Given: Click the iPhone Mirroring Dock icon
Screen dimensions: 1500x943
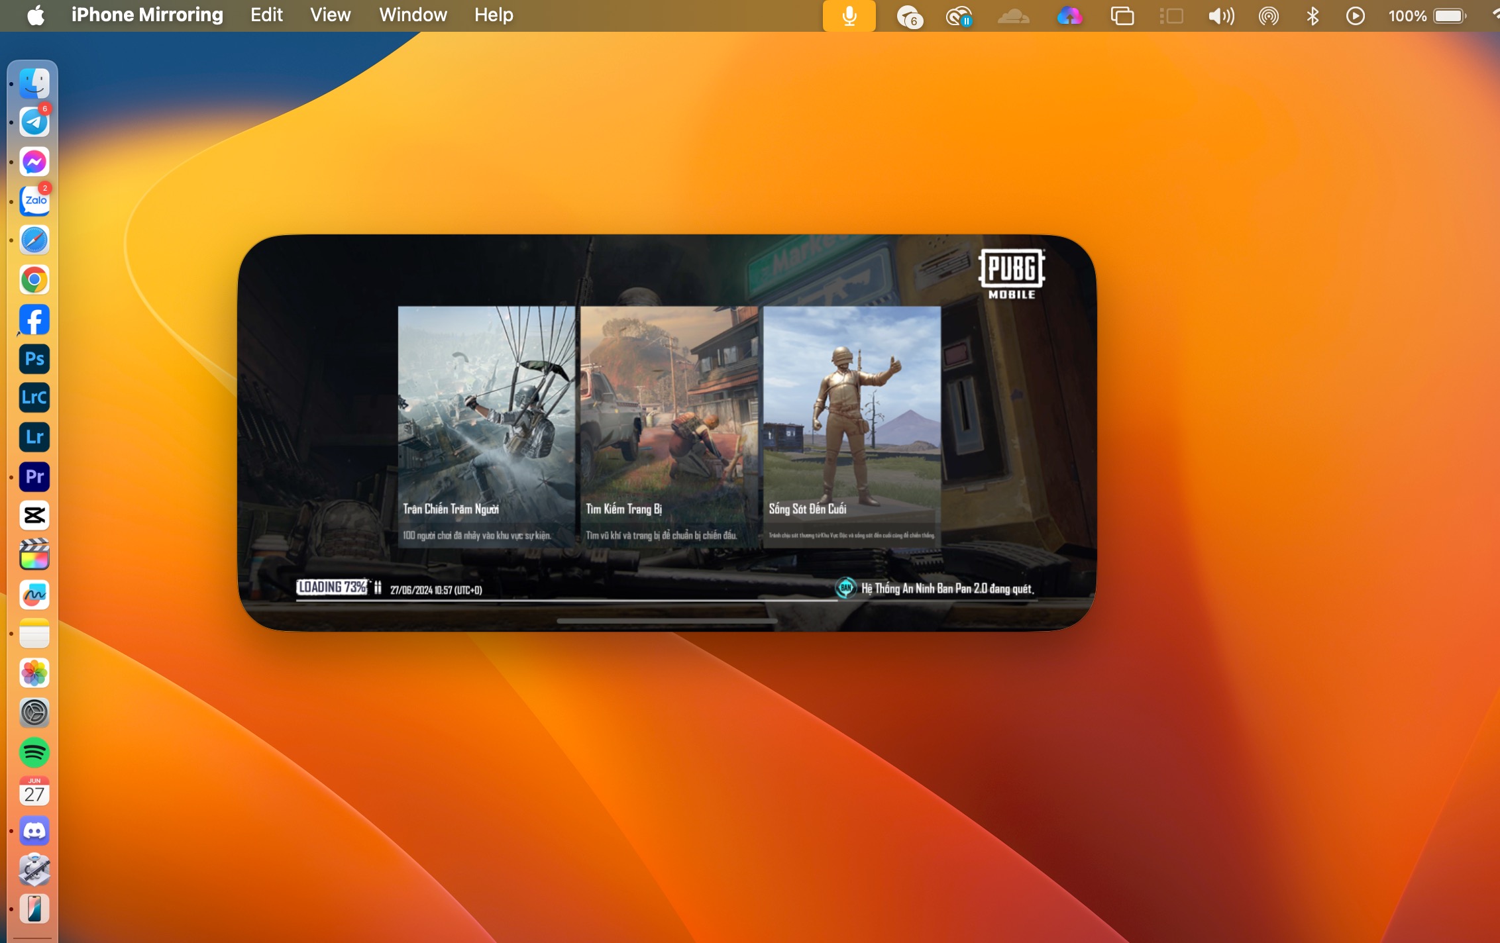Looking at the screenshot, I should pyautogui.click(x=34, y=909).
